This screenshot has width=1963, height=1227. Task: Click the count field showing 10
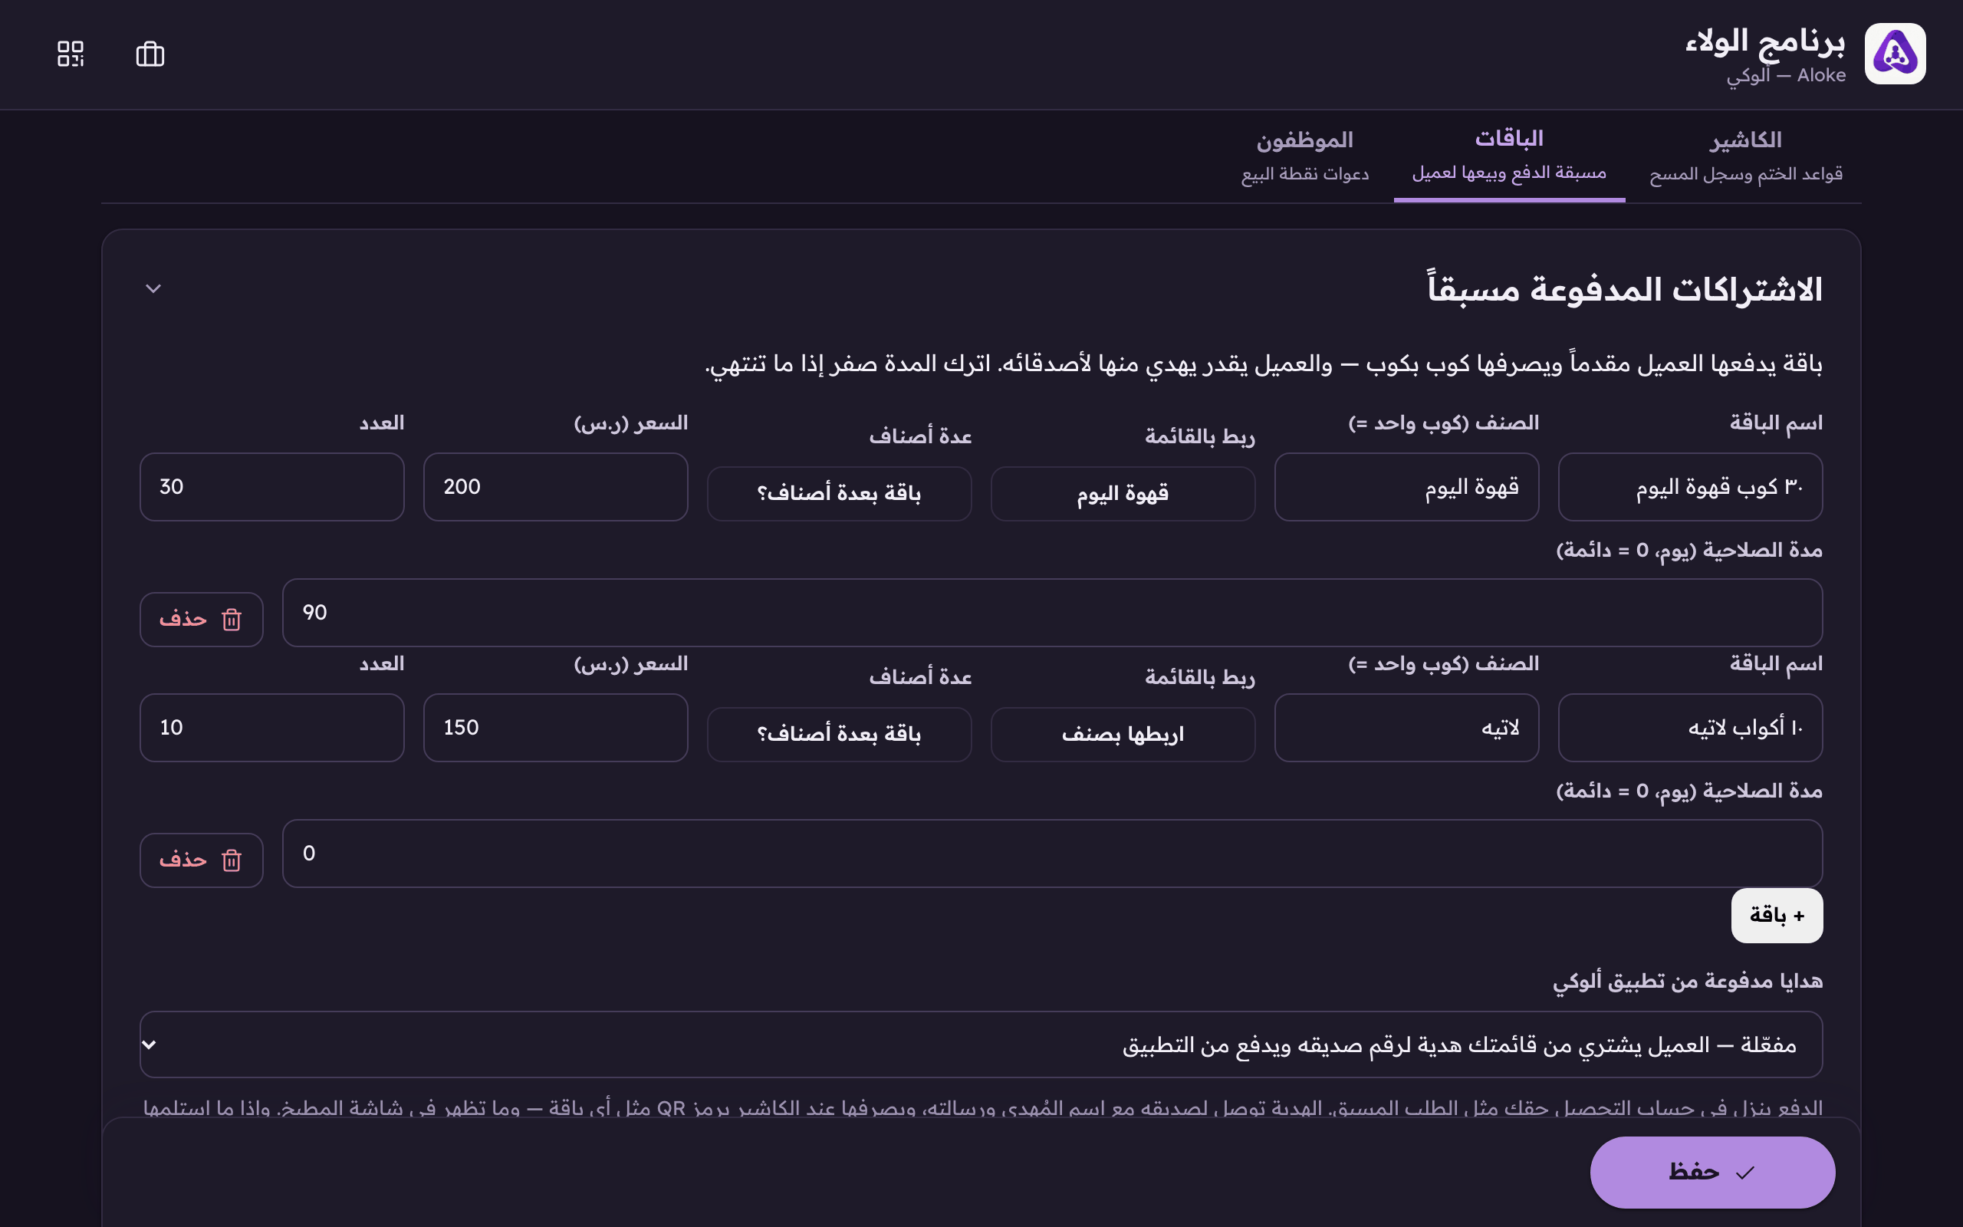click(x=271, y=728)
